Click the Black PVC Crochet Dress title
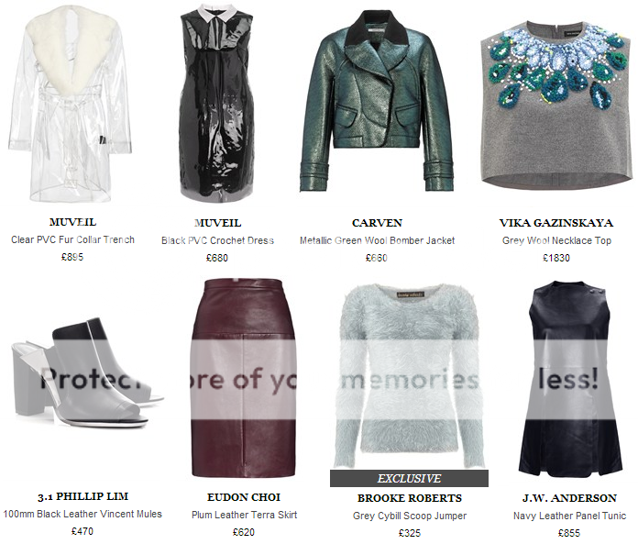 (x=217, y=240)
